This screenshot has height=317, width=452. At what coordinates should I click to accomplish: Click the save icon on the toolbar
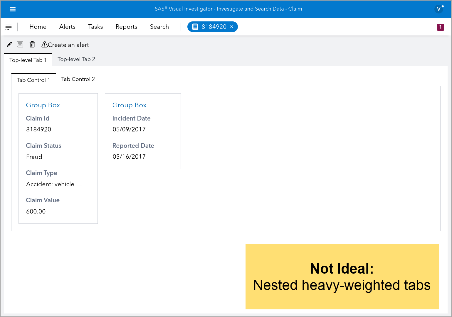20,44
